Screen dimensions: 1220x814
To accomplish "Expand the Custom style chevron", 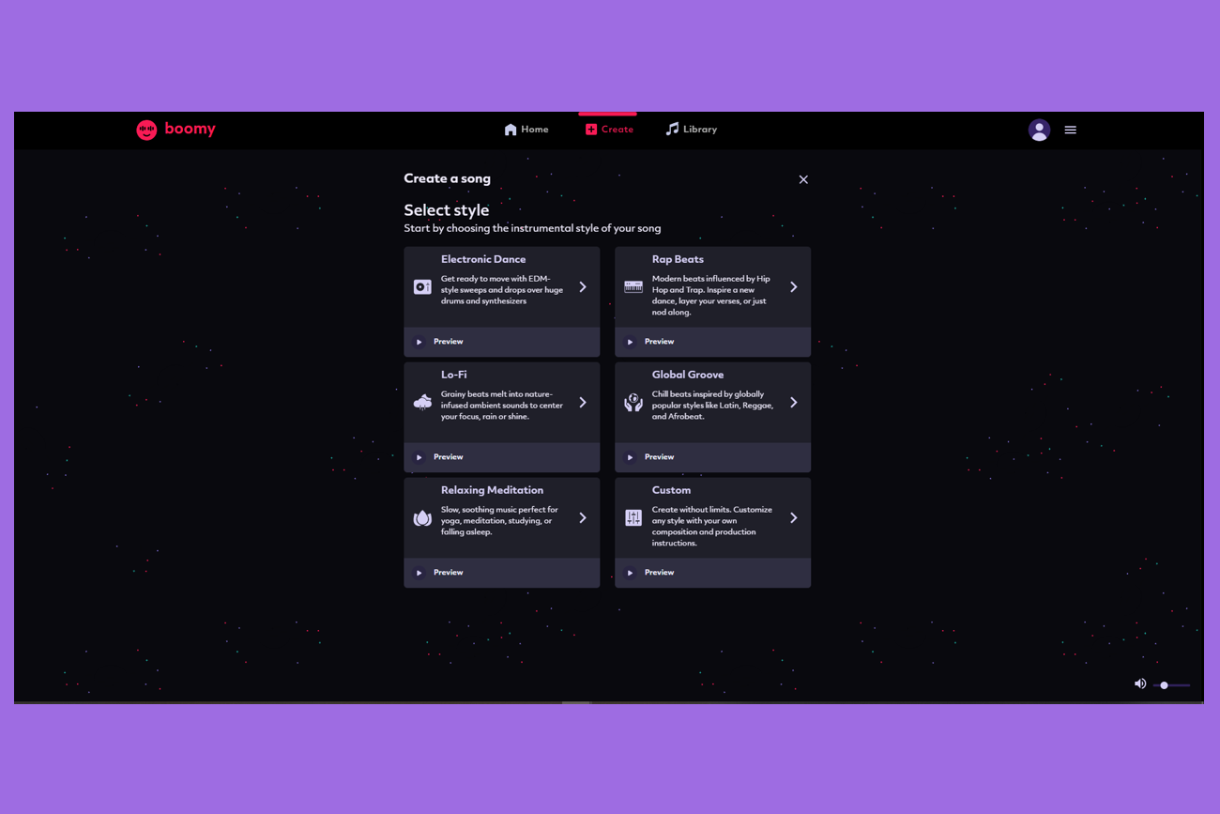I will pyautogui.click(x=793, y=518).
